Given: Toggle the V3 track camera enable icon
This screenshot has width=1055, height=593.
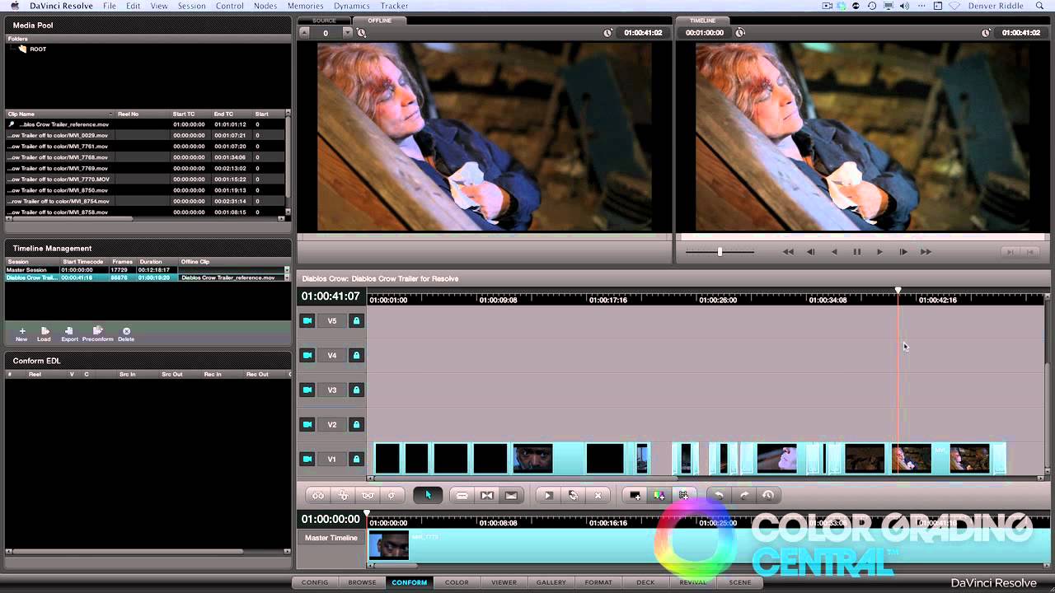Looking at the screenshot, I should (307, 390).
